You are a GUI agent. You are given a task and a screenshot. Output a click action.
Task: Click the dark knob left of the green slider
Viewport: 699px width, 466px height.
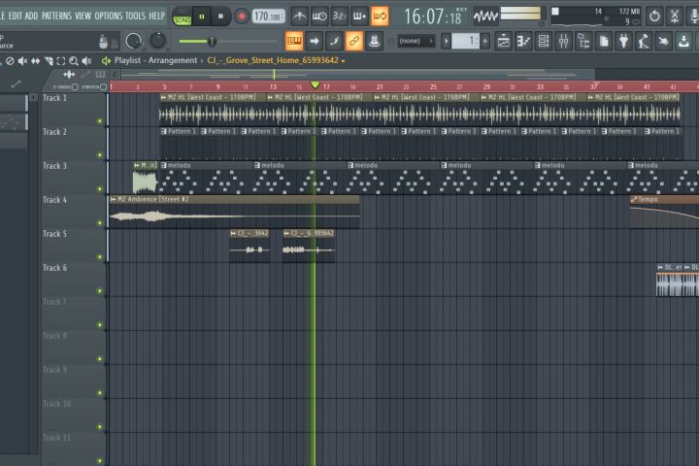click(157, 41)
